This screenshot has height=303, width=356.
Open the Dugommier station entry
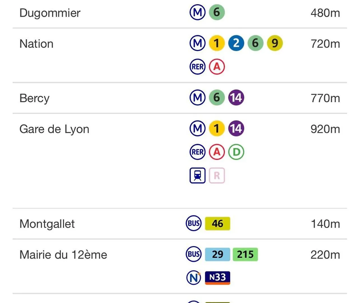180,13
